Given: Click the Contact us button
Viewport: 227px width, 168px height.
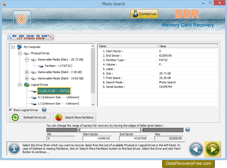Looking at the screenshot, I should coord(144,14).
